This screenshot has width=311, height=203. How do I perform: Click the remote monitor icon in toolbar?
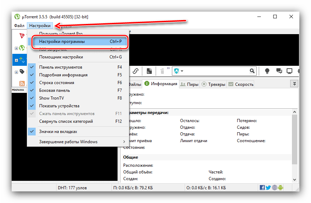tap(289, 71)
